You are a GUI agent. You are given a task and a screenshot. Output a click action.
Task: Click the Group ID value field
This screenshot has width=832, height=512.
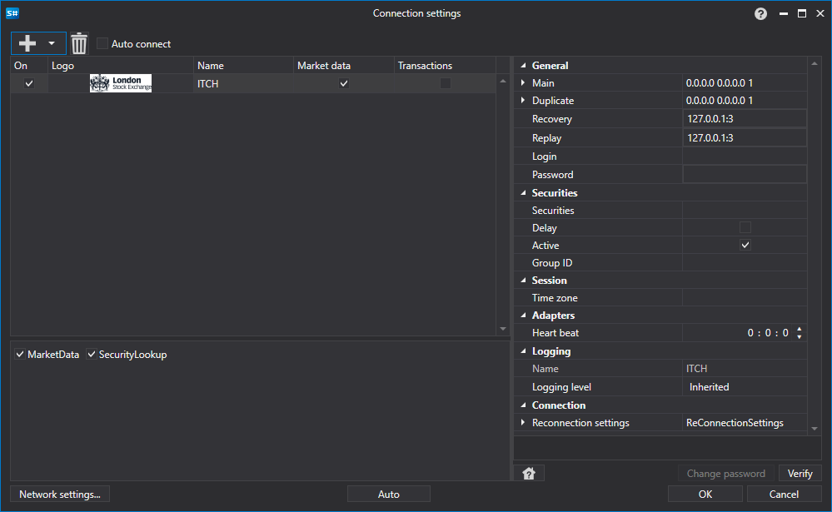(745, 262)
